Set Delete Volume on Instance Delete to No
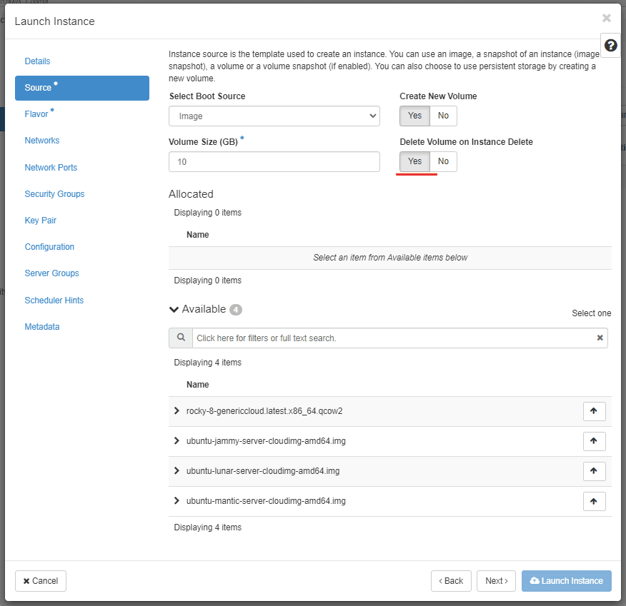 pos(443,161)
